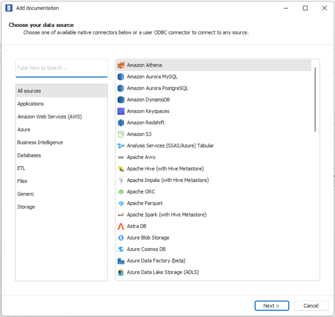Filter by Databases category
Image resolution: width=335 pixels, height=317 pixels.
[29, 156]
